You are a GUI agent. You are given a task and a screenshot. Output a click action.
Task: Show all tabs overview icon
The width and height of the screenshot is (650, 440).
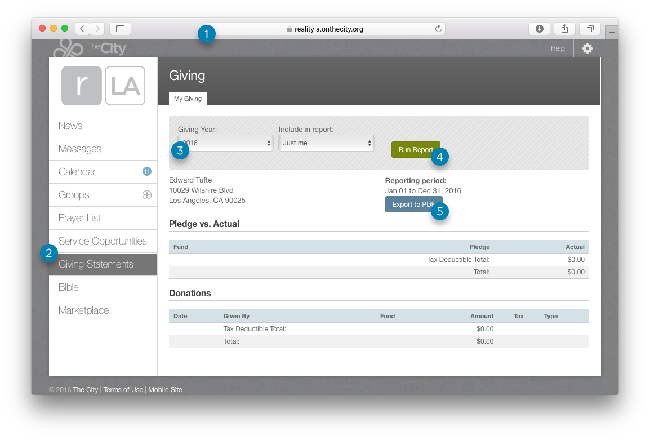pyautogui.click(x=590, y=29)
